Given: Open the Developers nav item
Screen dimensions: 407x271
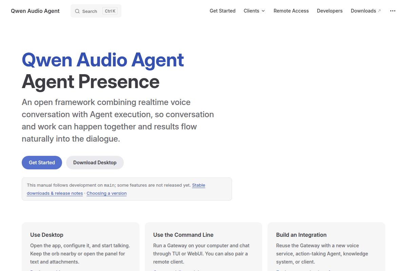Looking at the screenshot, I should (330, 11).
